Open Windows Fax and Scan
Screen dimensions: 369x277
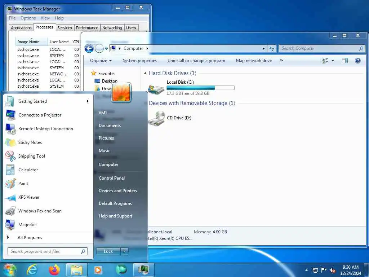(48, 211)
